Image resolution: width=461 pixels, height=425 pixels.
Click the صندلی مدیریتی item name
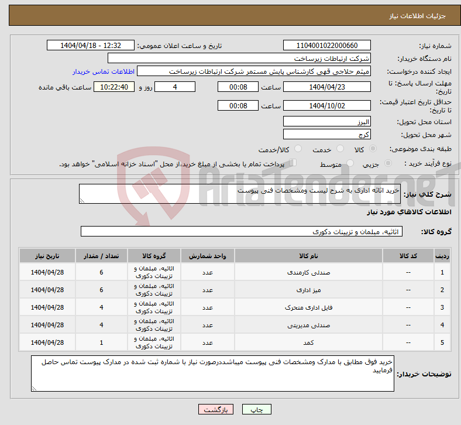(x=308, y=325)
